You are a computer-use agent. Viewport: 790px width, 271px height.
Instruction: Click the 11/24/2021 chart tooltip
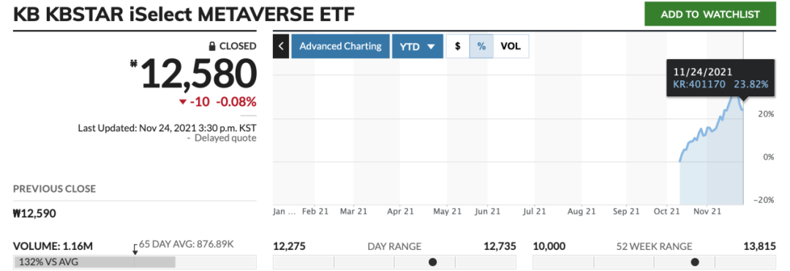pos(721,78)
